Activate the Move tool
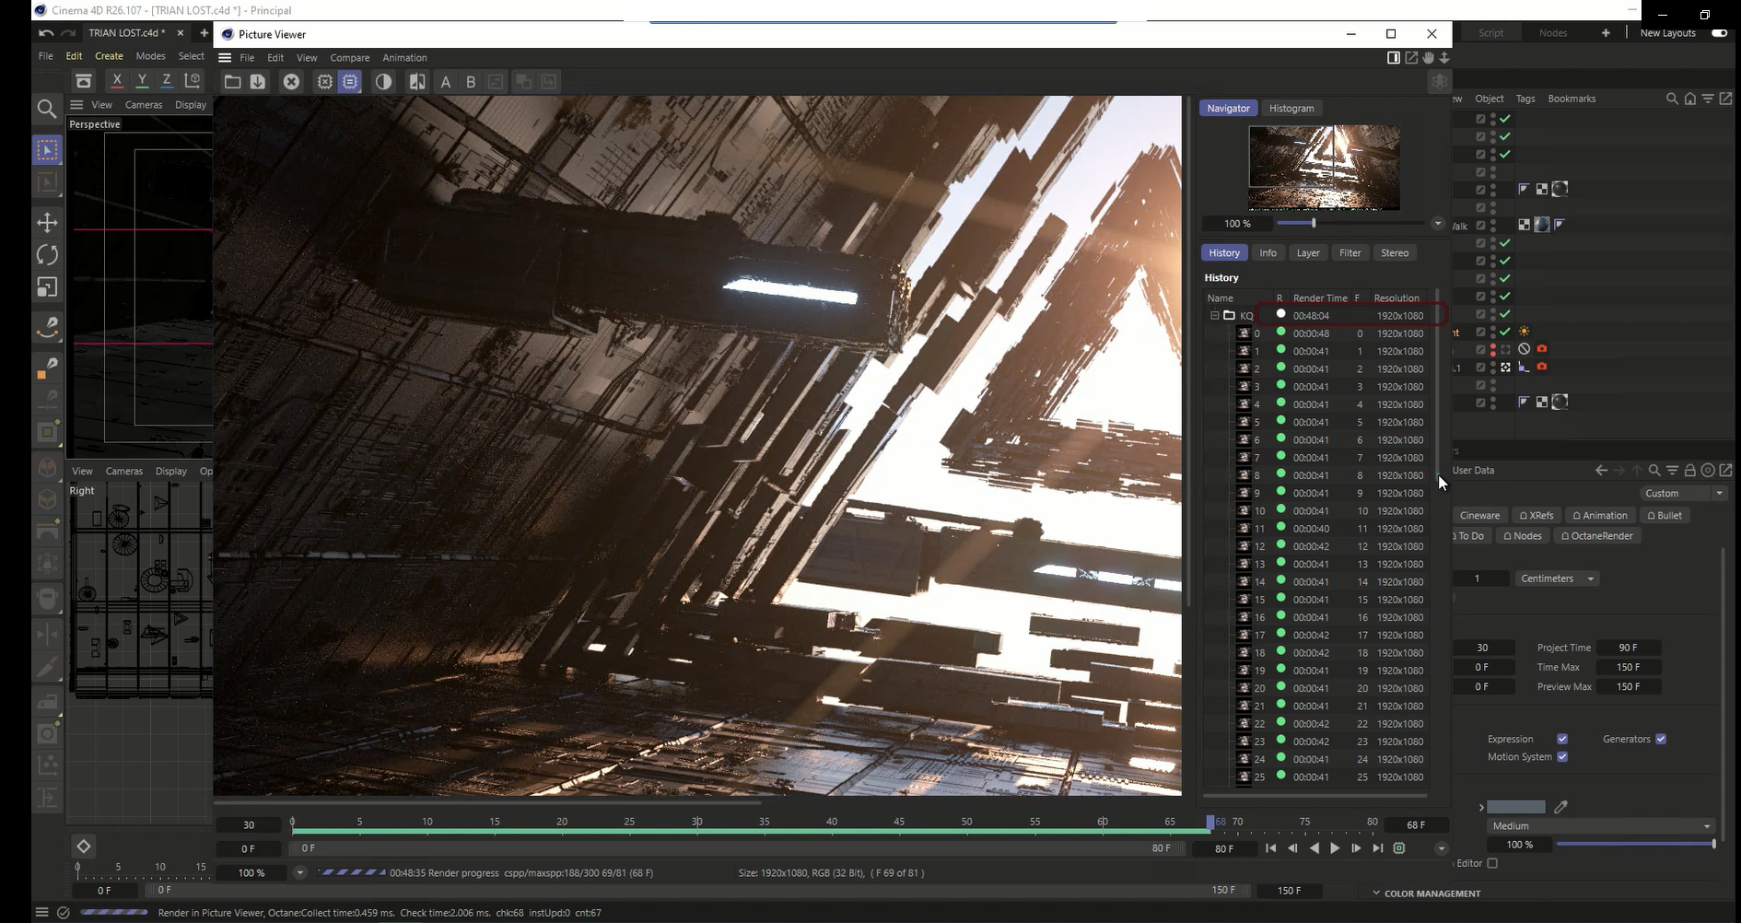The width and height of the screenshot is (1741, 923). click(47, 222)
